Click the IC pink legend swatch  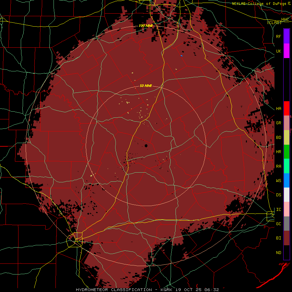[x=286, y=209]
